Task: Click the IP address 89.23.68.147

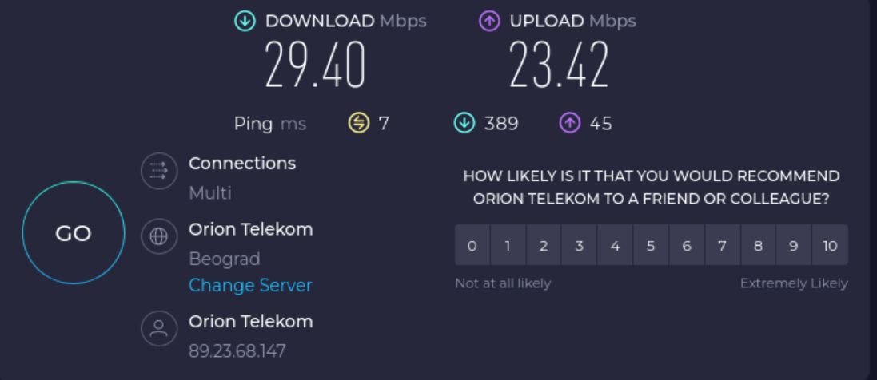Action: coord(237,350)
